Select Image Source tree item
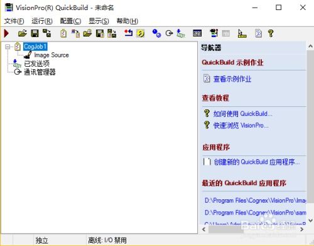Screen dimensions: 314x246 [x=51, y=55]
